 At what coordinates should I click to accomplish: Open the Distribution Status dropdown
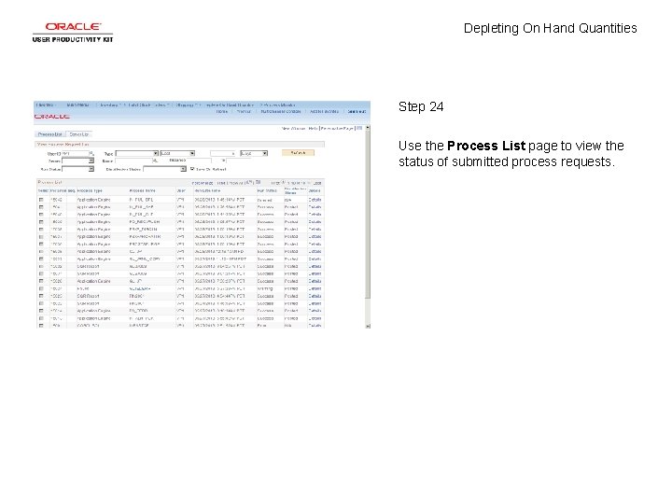[164, 169]
